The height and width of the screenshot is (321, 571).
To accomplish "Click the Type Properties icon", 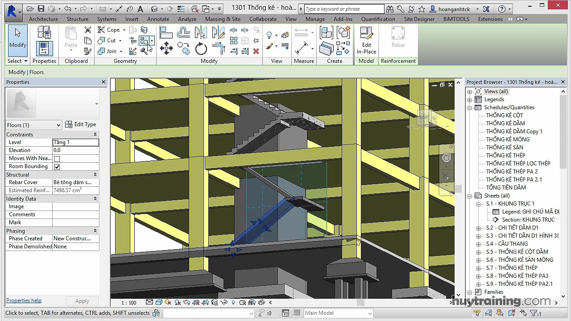I will click(x=44, y=33).
